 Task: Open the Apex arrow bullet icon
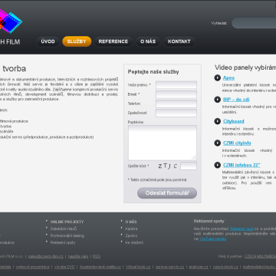[218, 77]
